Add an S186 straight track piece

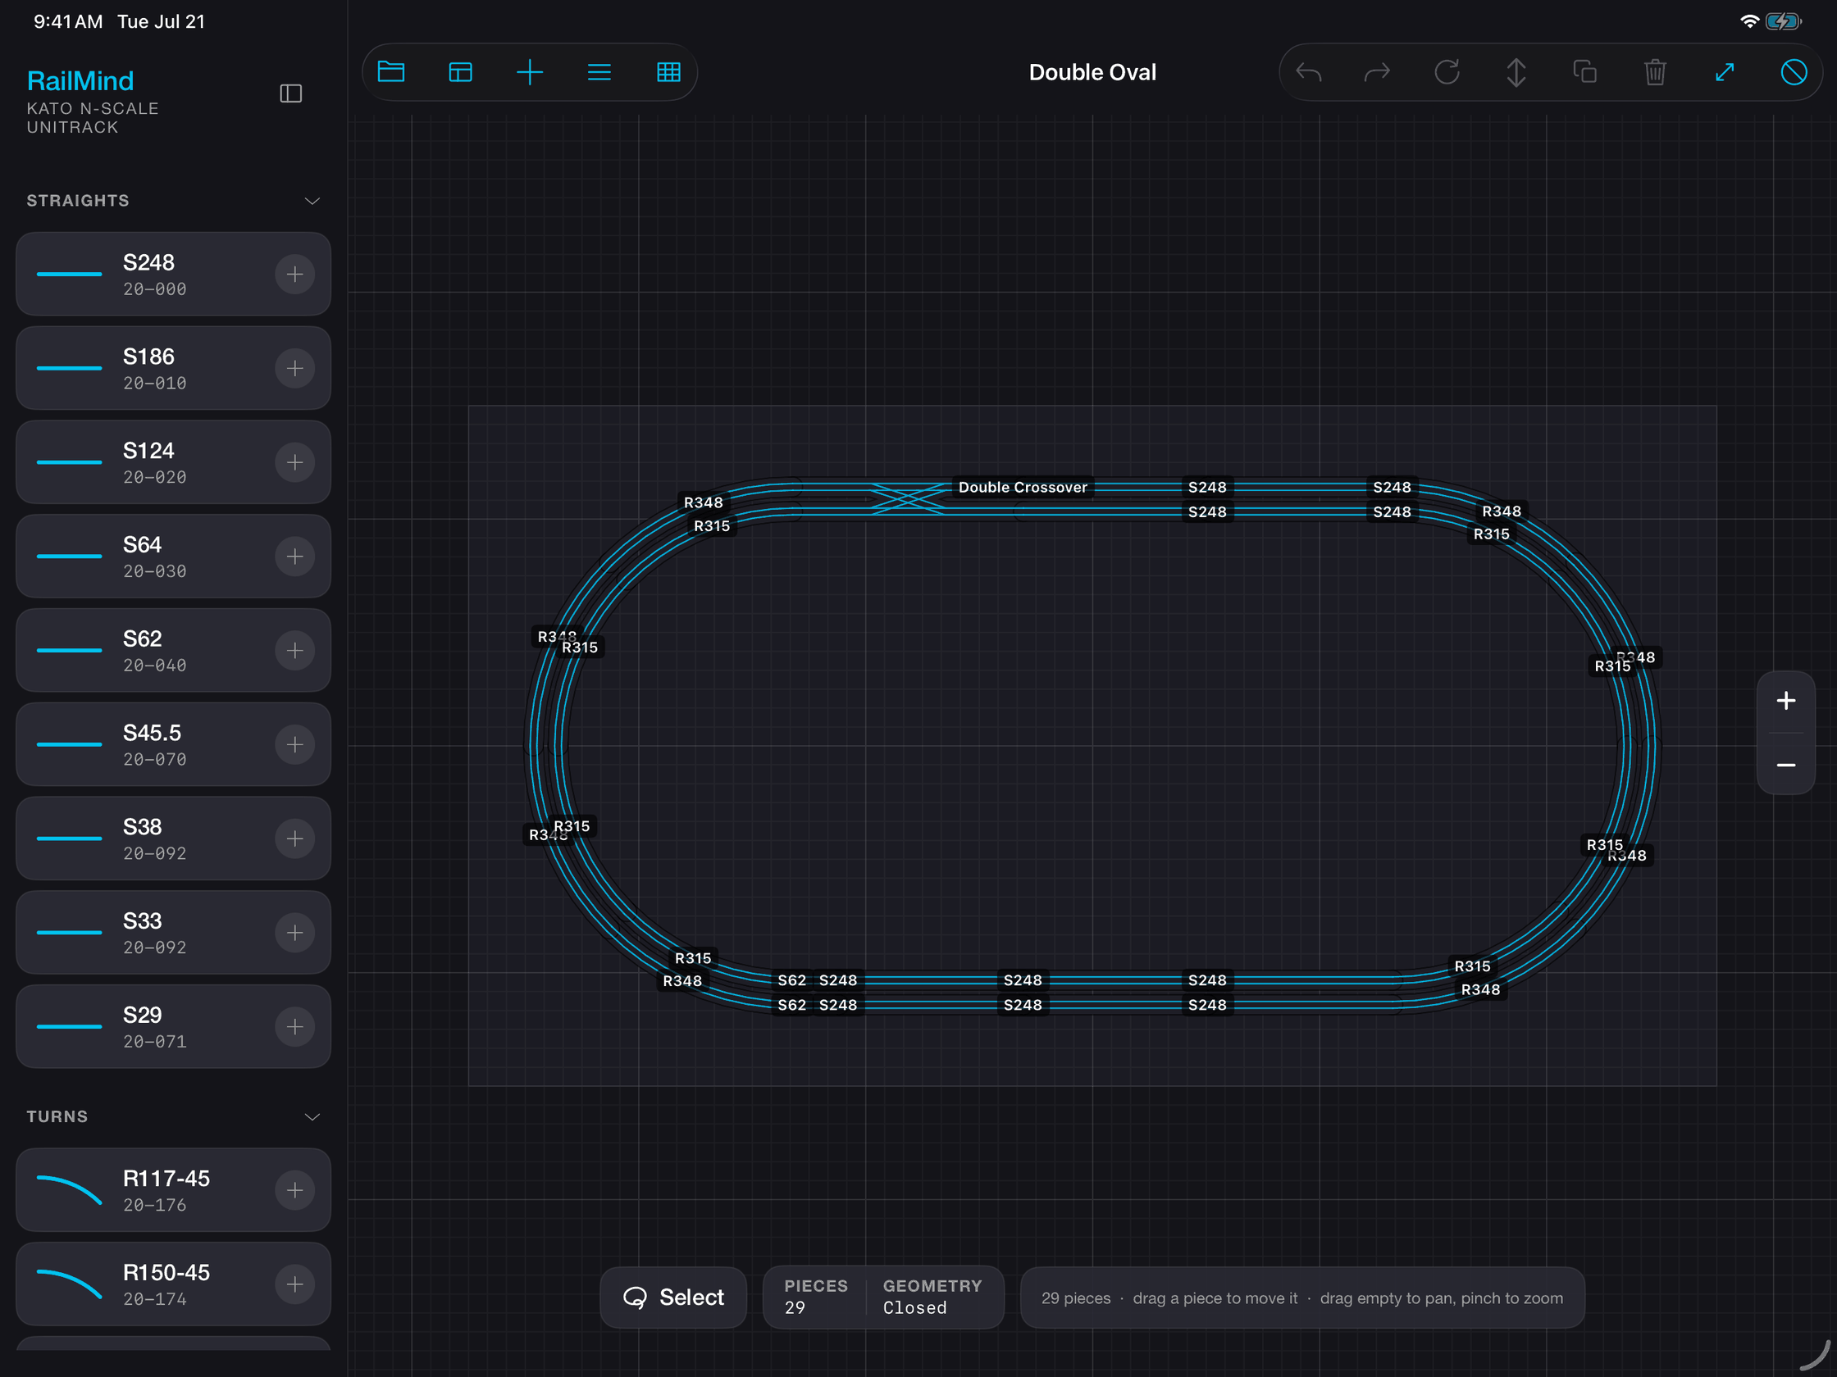[294, 368]
